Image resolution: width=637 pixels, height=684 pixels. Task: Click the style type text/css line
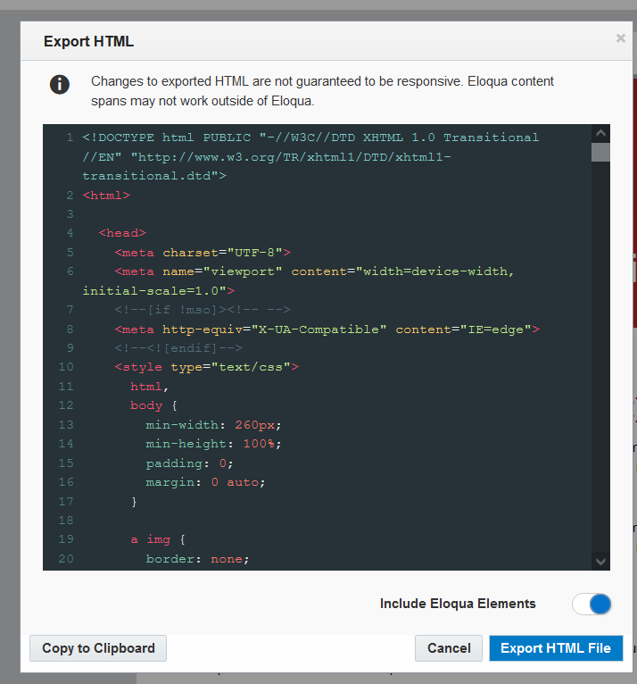(206, 367)
